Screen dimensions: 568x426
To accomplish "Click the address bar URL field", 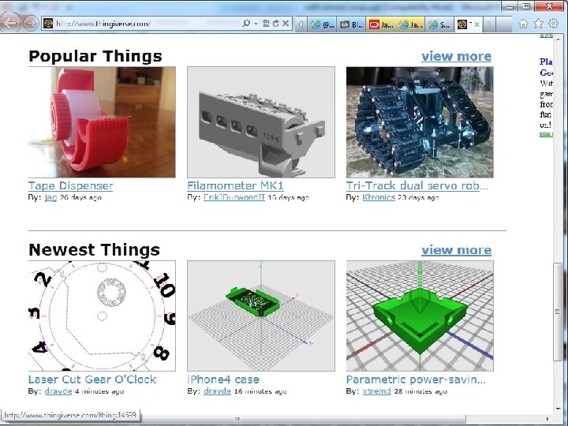I will click(x=147, y=24).
